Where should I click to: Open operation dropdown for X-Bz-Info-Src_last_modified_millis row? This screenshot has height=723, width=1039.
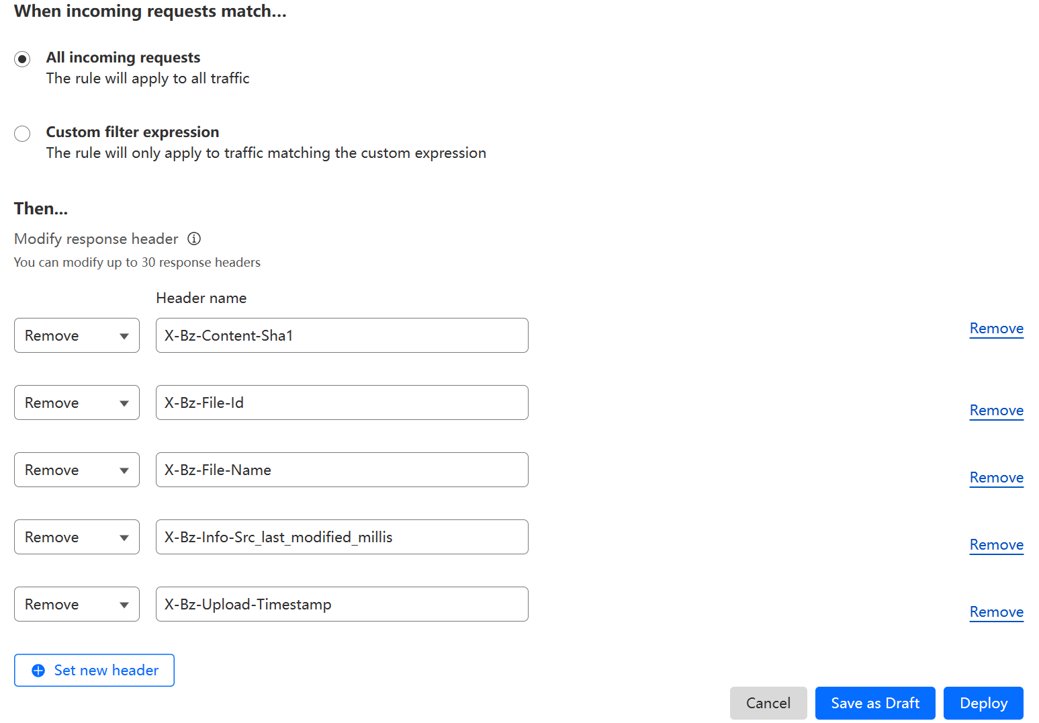point(77,537)
